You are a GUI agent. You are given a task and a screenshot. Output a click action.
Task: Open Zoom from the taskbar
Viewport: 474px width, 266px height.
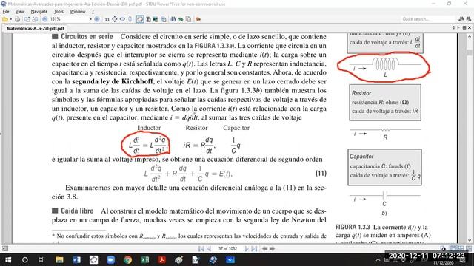(110, 259)
